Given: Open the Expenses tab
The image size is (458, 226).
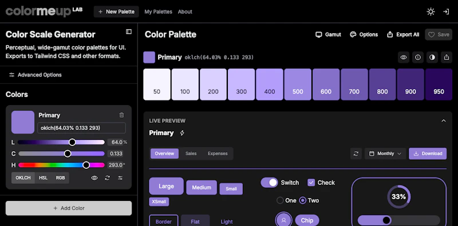Looking at the screenshot, I should click(218, 154).
